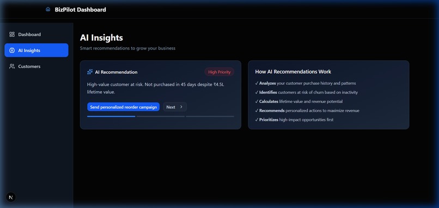The height and width of the screenshot is (208, 439).
Task: Click 'Smart recommendations to grow your business' subtitle
Action: point(127,48)
